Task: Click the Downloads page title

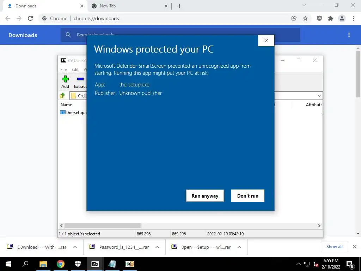Action: [x=23, y=35]
